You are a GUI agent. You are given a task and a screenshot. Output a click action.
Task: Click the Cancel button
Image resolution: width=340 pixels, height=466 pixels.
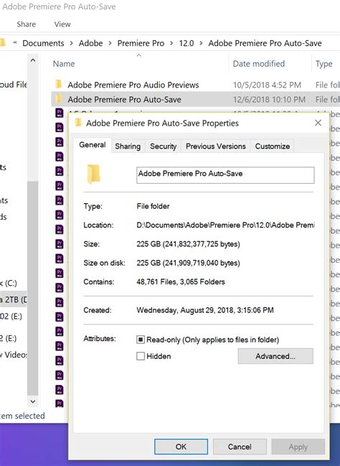point(240,447)
